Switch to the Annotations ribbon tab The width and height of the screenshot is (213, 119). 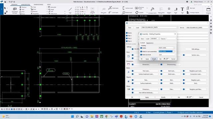[x=26, y=5]
